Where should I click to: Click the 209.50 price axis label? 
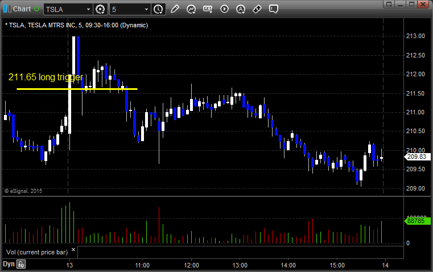pos(415,169)
